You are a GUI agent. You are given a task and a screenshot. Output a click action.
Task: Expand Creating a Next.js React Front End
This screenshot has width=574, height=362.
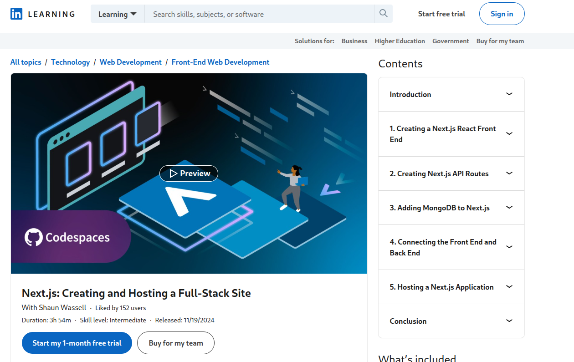(451, 134)
